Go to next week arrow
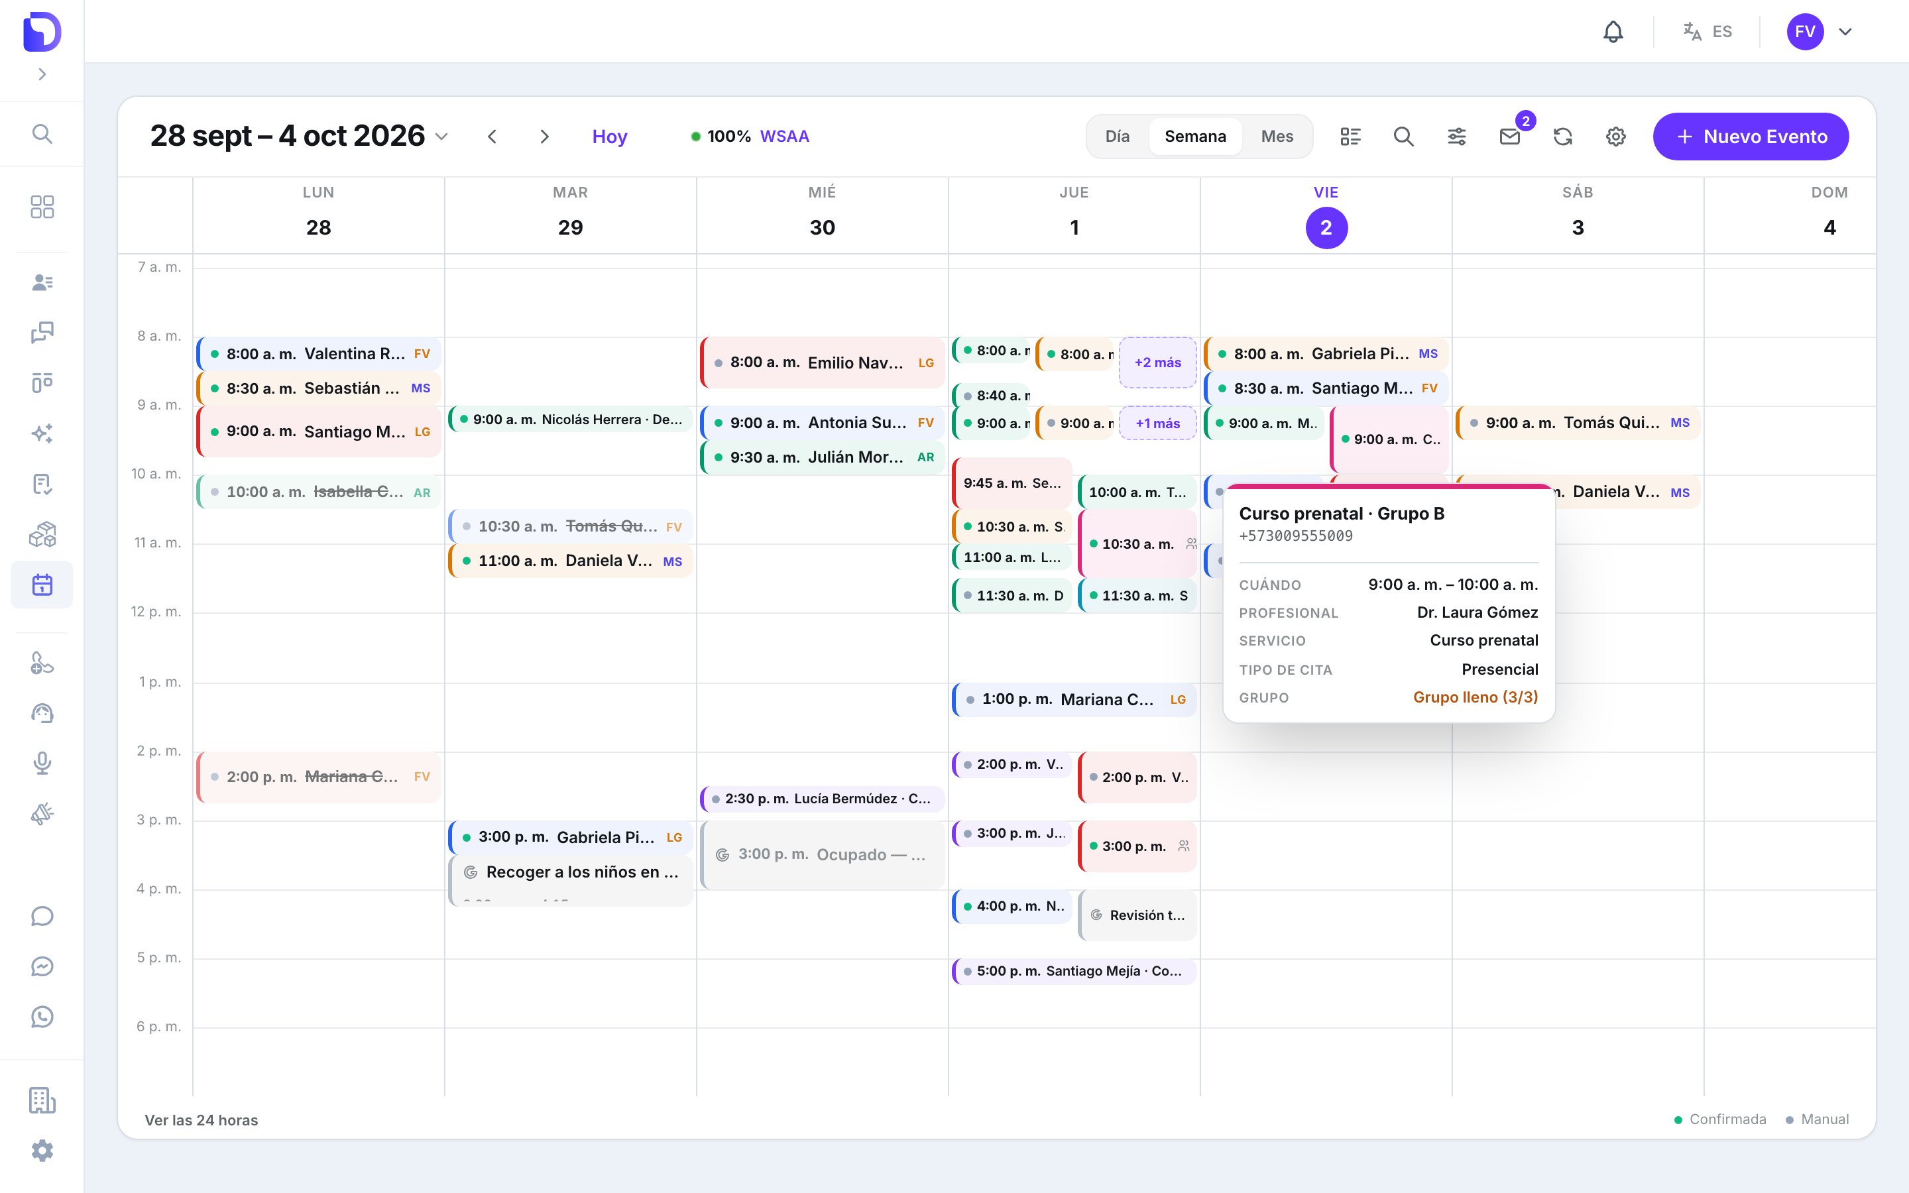 pos(544,137)
